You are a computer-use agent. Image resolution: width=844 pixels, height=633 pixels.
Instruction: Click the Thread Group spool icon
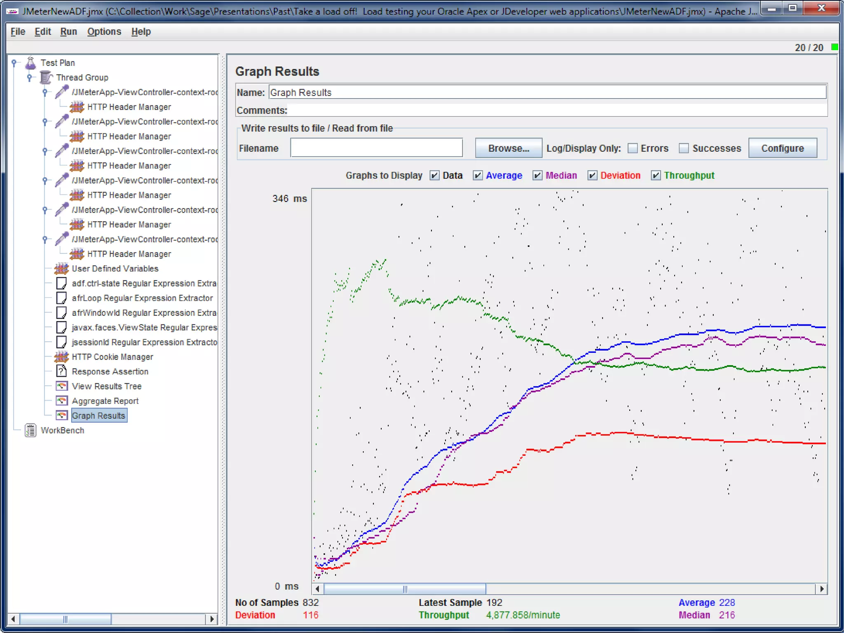tap(46, 77)
